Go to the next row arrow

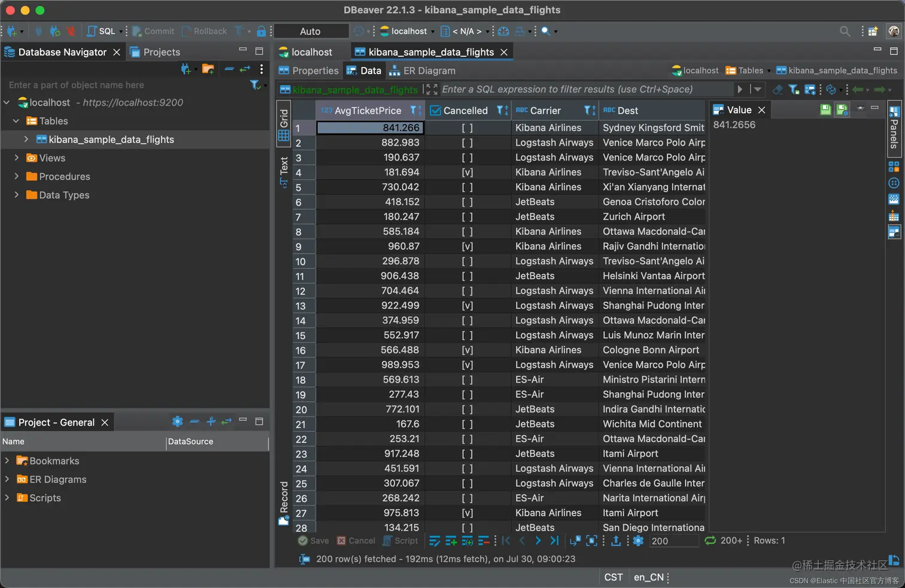tap(538, 541)
